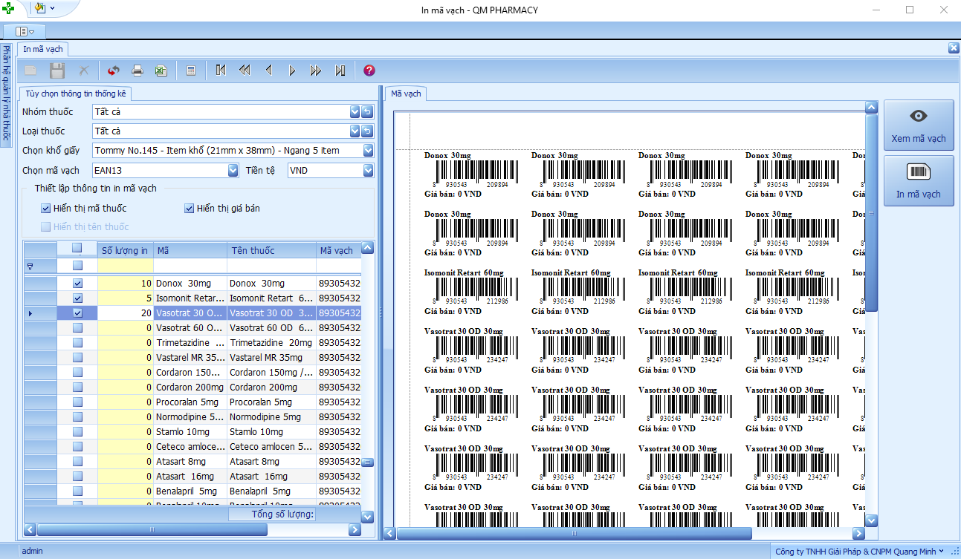Go to last record navigation icon
The width and height of the screenshot is (961, 559).
pyautogui.click(x=340, y=71)
